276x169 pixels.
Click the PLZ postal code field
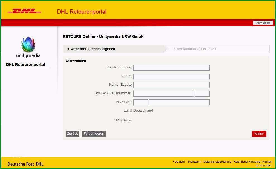(141, 102)
